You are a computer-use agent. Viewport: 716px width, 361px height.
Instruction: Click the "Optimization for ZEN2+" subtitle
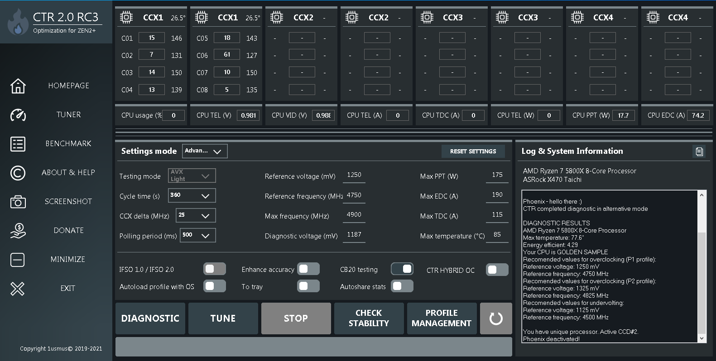click(x=64, y=30)
